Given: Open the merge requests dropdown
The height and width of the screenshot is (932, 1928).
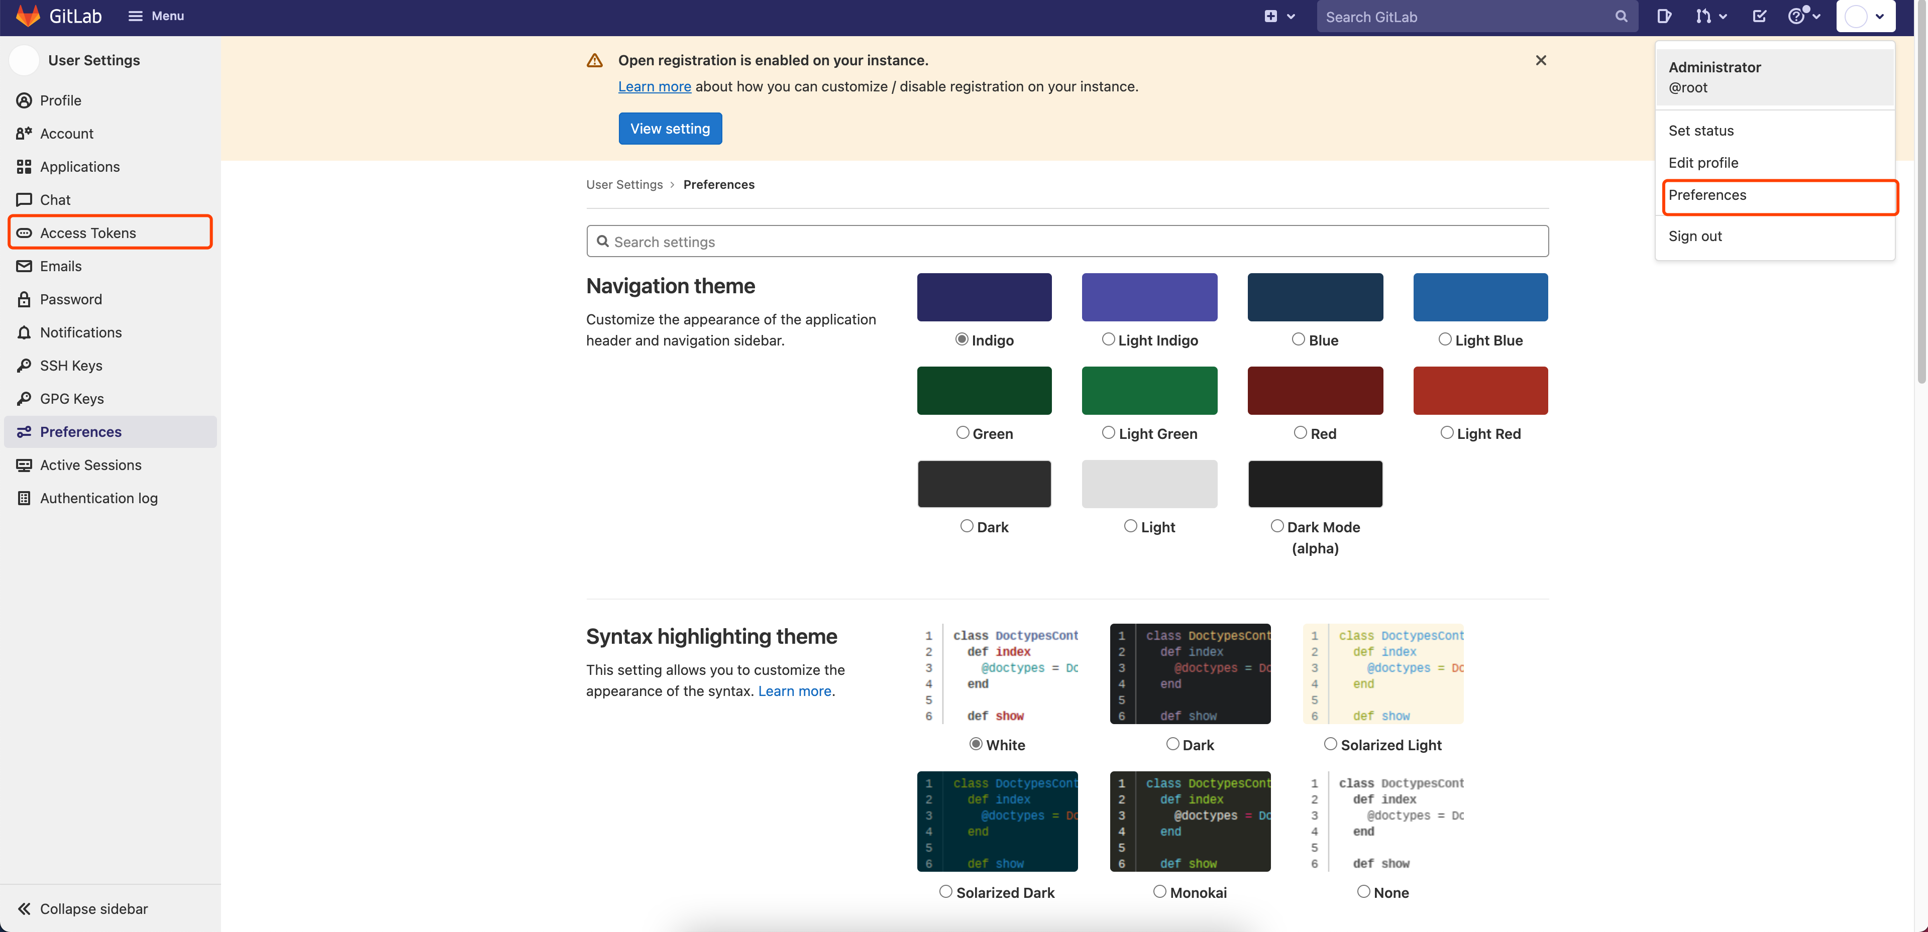Looking at the screenshot, I should 1711,17.
